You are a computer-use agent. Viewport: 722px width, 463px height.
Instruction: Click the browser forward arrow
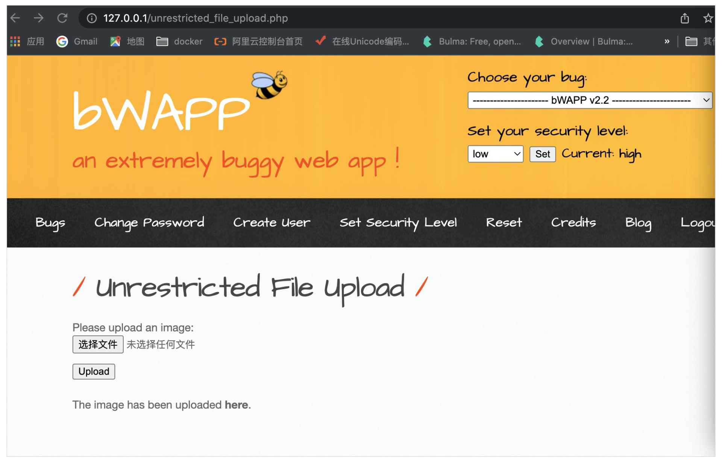coord(38,18)
